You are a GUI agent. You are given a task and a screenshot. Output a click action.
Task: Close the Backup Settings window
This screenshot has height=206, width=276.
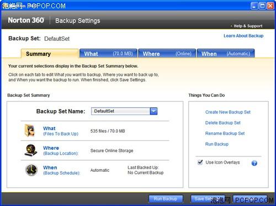(x=270, y=6)
